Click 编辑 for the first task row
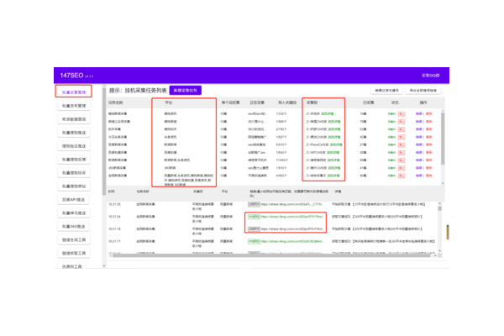Screen dimensions: 504x336 click(419, 113)
